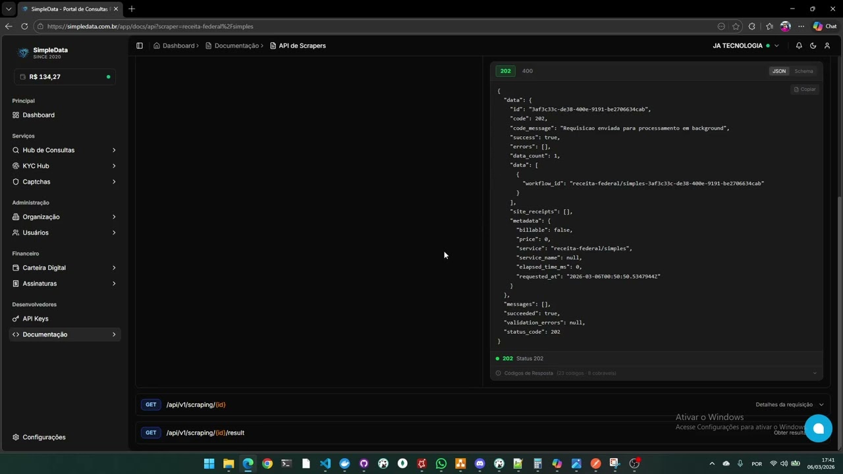This screenshot has width=843, height=474.
Task: Open File Explorer from the taskbar
Action: (229, 463)
